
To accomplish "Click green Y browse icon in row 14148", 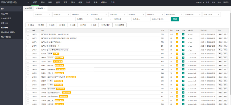I will [x=183, y=104].
